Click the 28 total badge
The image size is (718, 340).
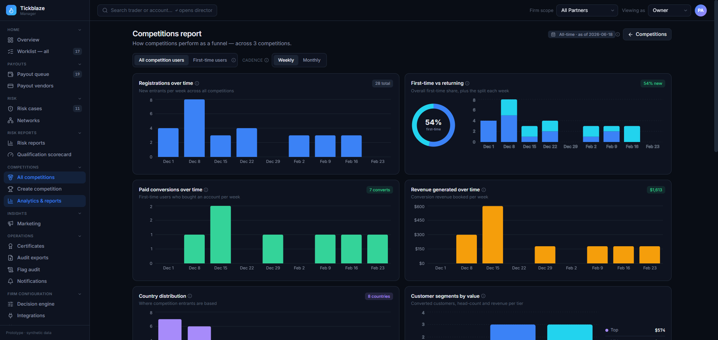coord(383,83)
